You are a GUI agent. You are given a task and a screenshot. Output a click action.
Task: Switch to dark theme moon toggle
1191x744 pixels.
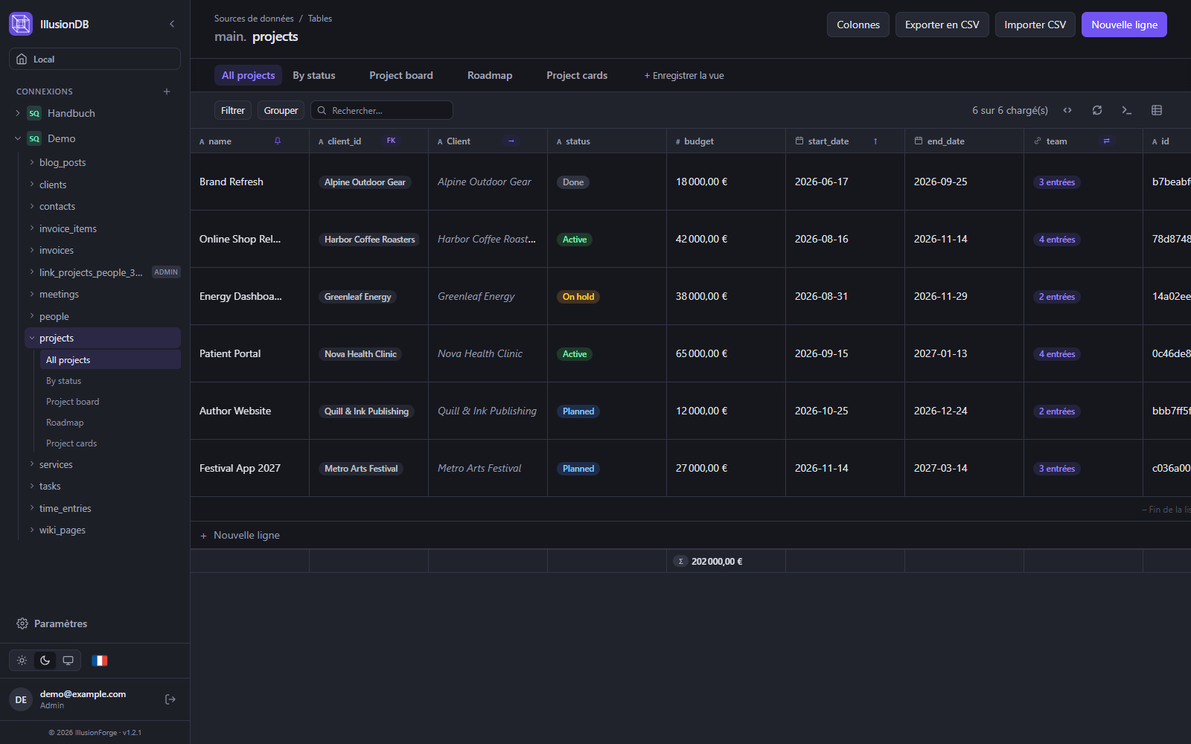(x=45, y=661)
